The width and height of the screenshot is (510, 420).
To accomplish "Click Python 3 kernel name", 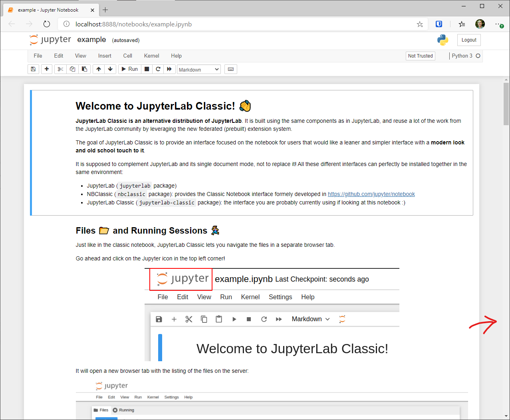I will point(462,56).
